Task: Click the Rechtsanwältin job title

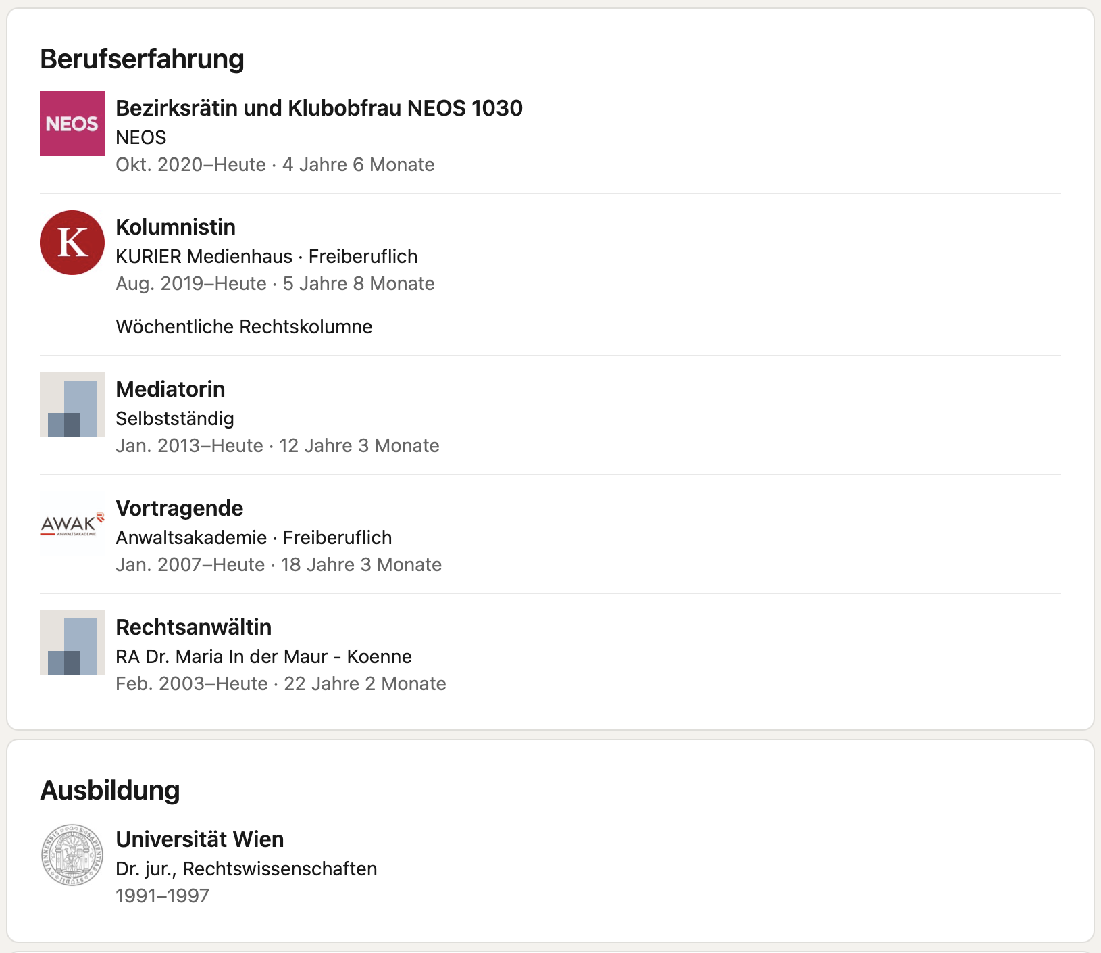Action: tap(193, 627)
